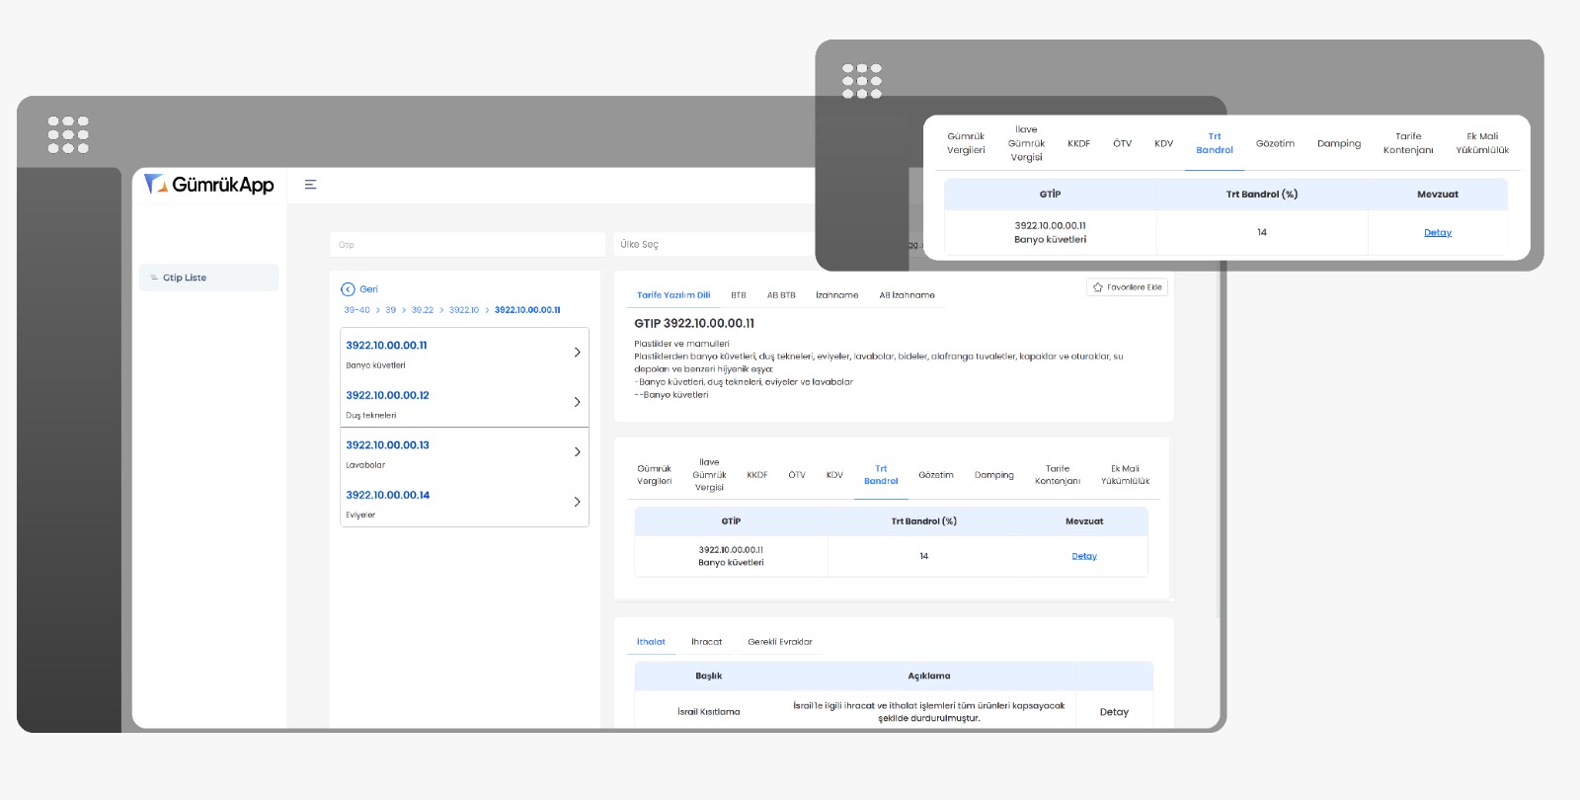Image resolution: width=1580 pixels, height=800 pixels.
Task: Click the 39.22 breadcrumb link
Action: [x=423, y=310]
